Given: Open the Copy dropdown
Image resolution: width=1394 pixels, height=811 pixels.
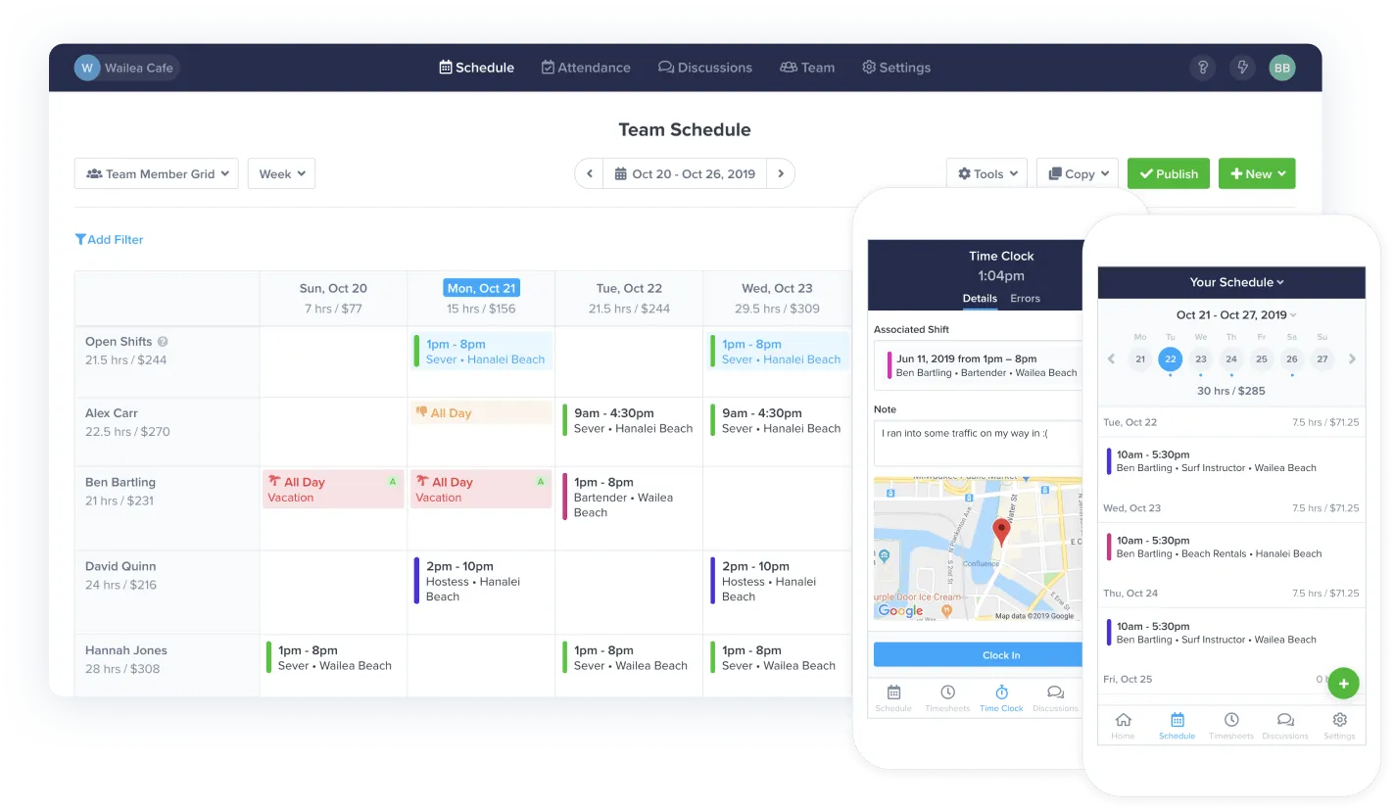Looking at the screenshot, I should 1078,173.
